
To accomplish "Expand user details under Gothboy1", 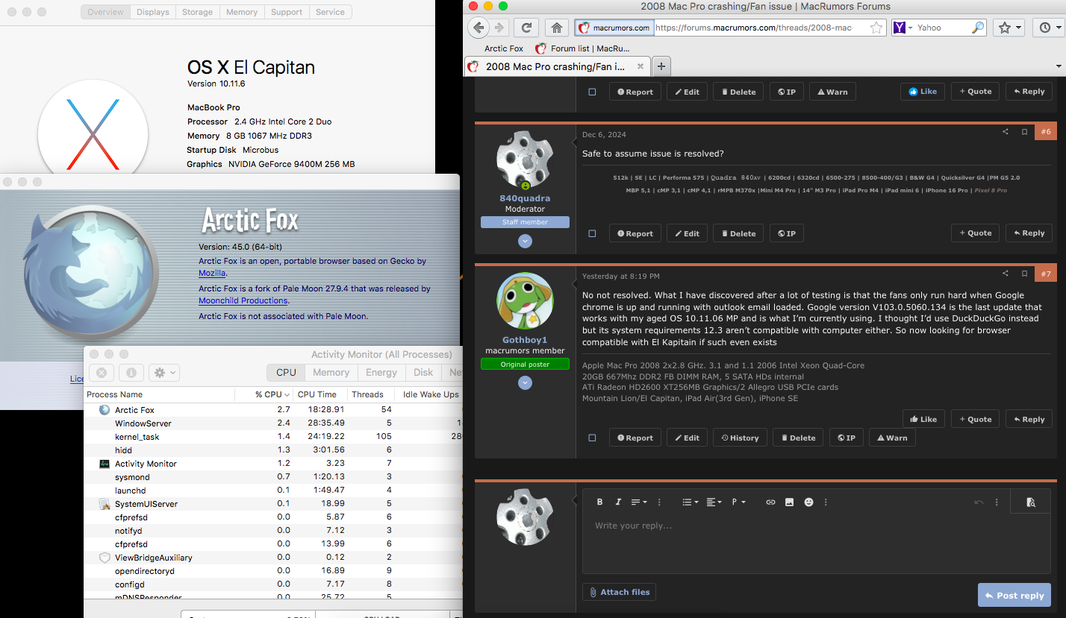I will click(525, 382).
